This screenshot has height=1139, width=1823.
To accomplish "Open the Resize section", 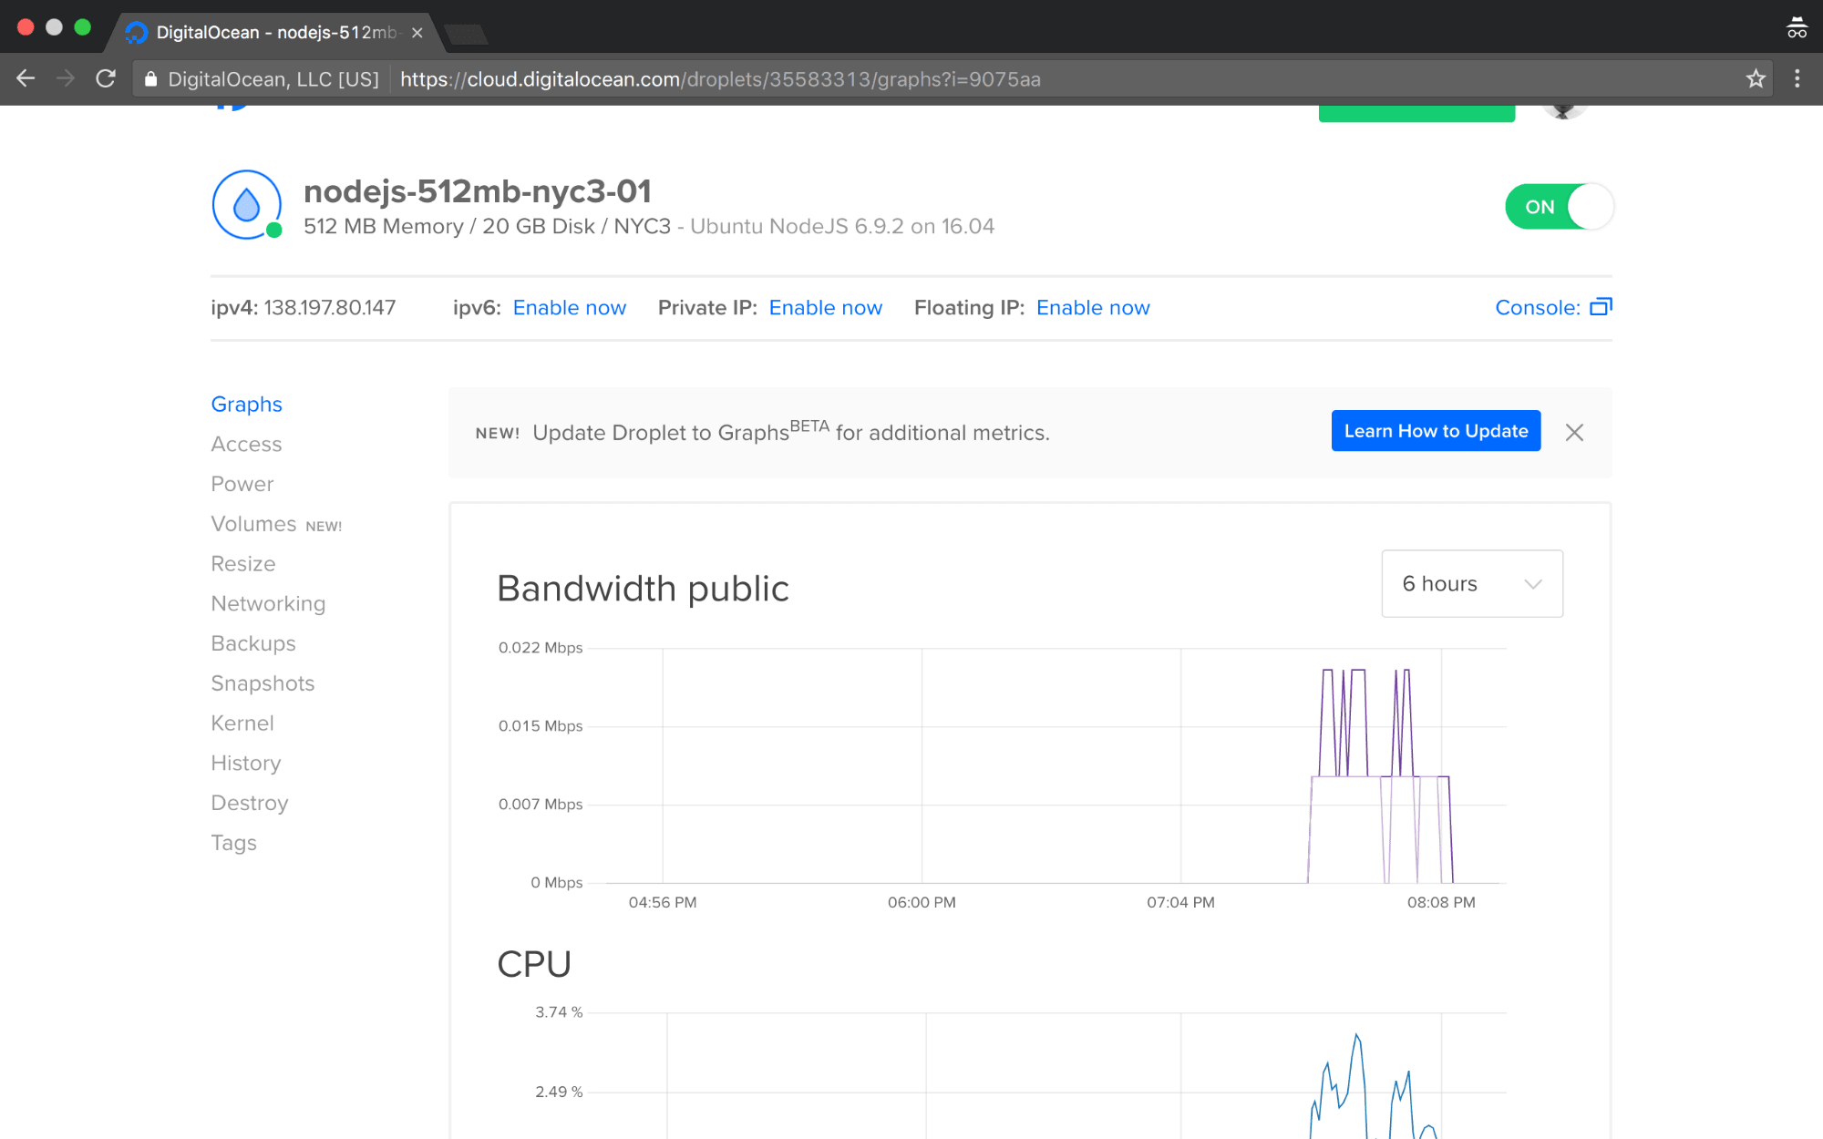I will coord(242,564).
